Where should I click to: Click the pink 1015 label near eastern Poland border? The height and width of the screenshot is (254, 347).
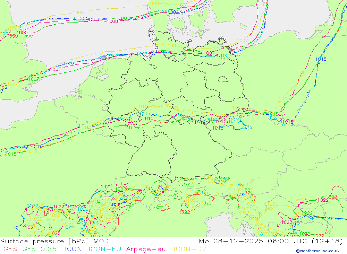tap(288, 122)
